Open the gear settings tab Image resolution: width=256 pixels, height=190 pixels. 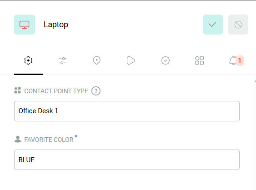pos(28,60)
